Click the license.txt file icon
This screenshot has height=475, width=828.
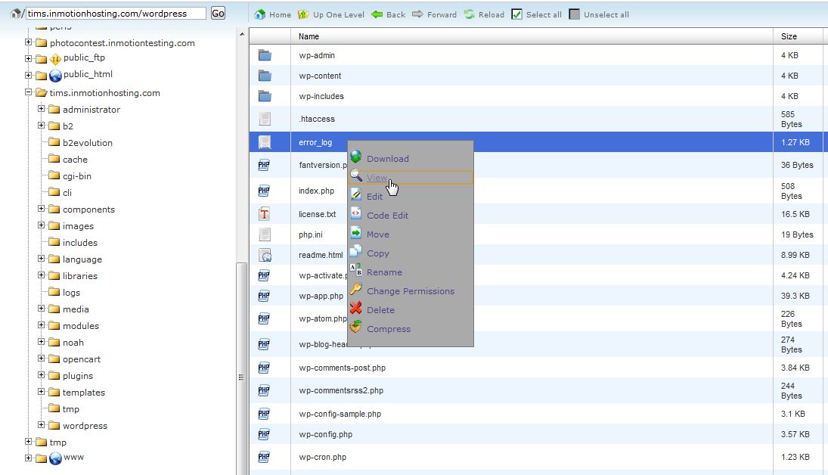coord(265,214)
